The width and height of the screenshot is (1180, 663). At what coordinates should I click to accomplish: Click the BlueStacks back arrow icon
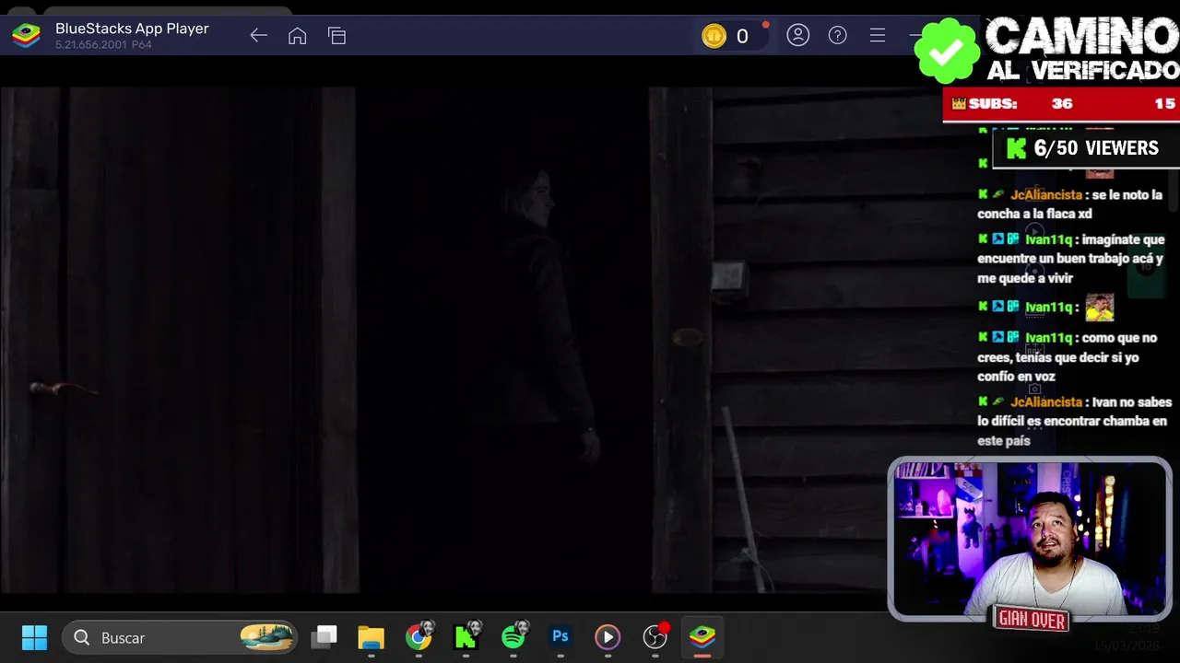[x=258, y=36]
